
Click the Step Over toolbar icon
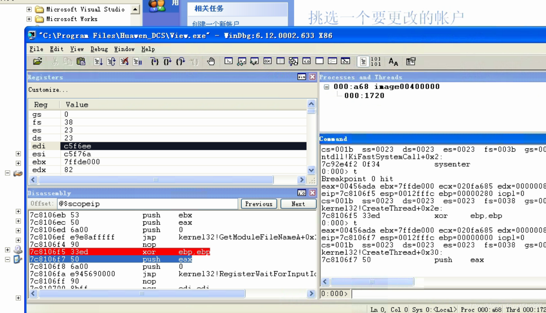click(x=168, y=62)
